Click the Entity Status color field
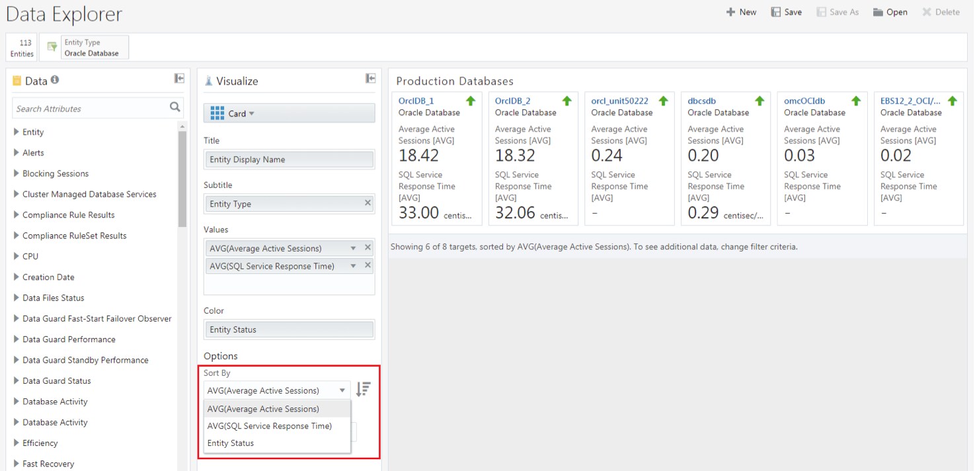Screen dimensions: 975x471 [289, 329]
